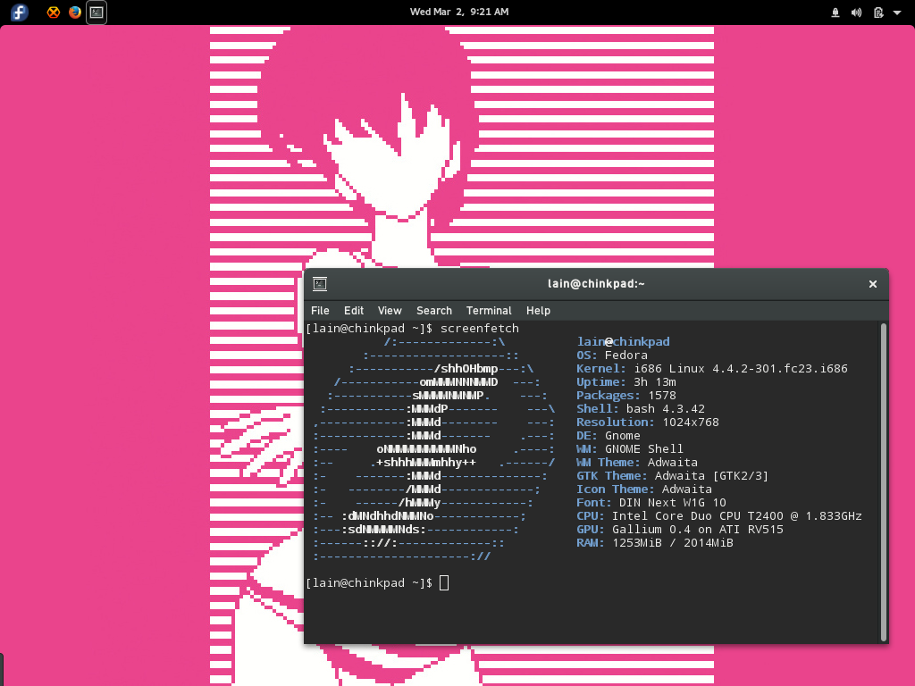This screenshot has height=686, width=915.
Task: Click the lain@chinkpad window title bar
Action: pos(596,284)
